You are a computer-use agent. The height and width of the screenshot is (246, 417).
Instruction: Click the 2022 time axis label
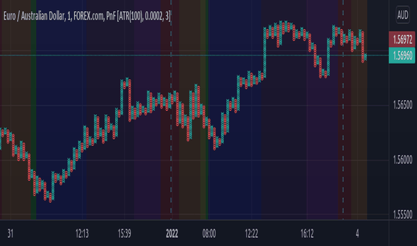[172, 234]
